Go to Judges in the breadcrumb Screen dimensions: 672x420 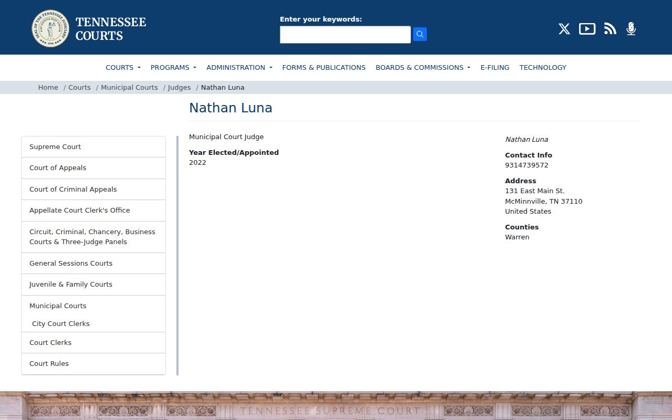click(x=179, y=88)
